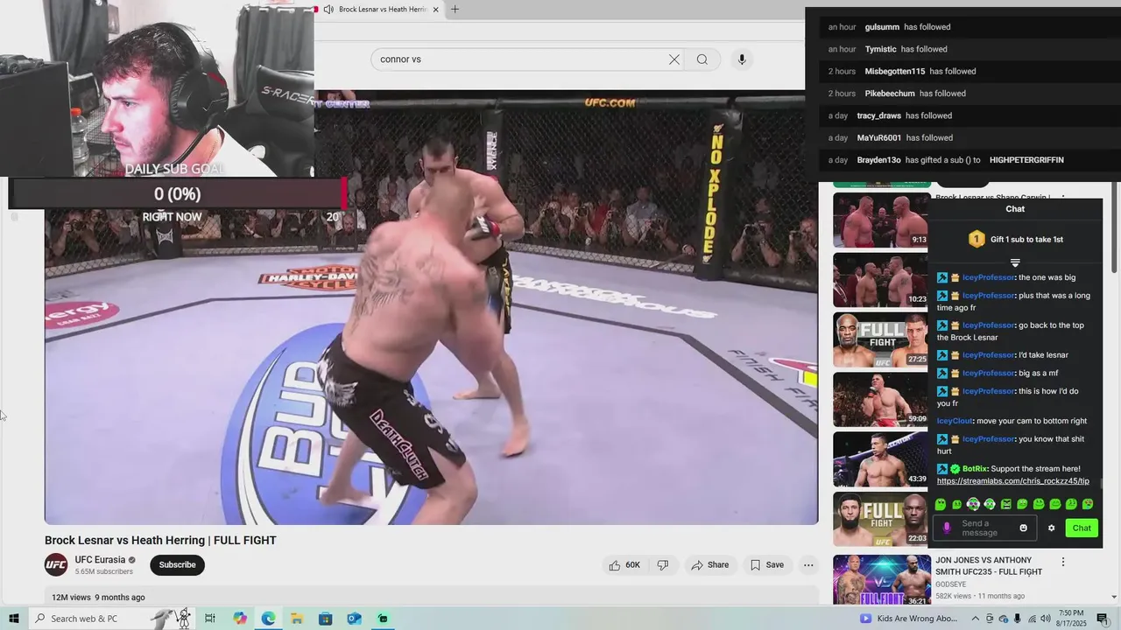Open Microsoft Edge from taskbar
Screen dimensions: 1121x630
pyautogui.click(x=268, y=619)
